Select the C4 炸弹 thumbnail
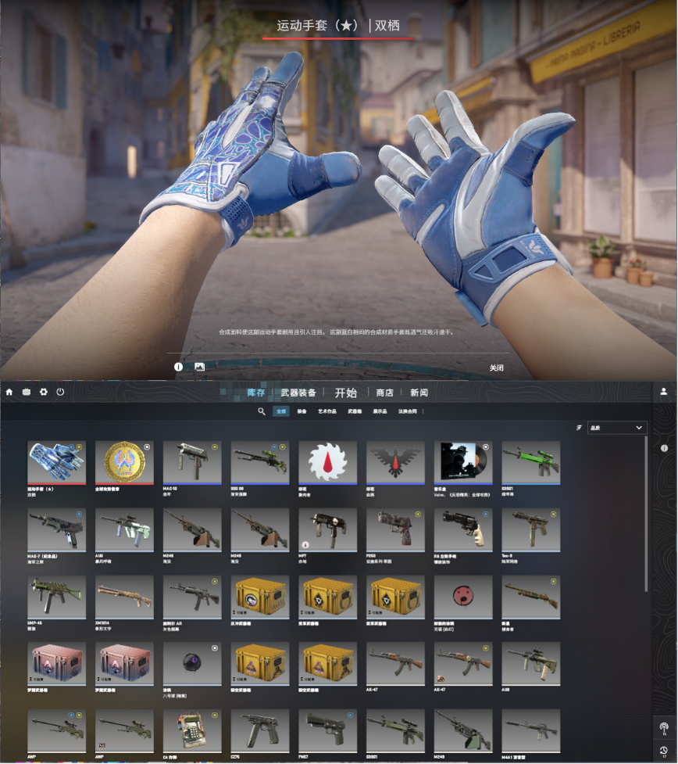This screenshot has width=678, height=764. pos(192,731)
